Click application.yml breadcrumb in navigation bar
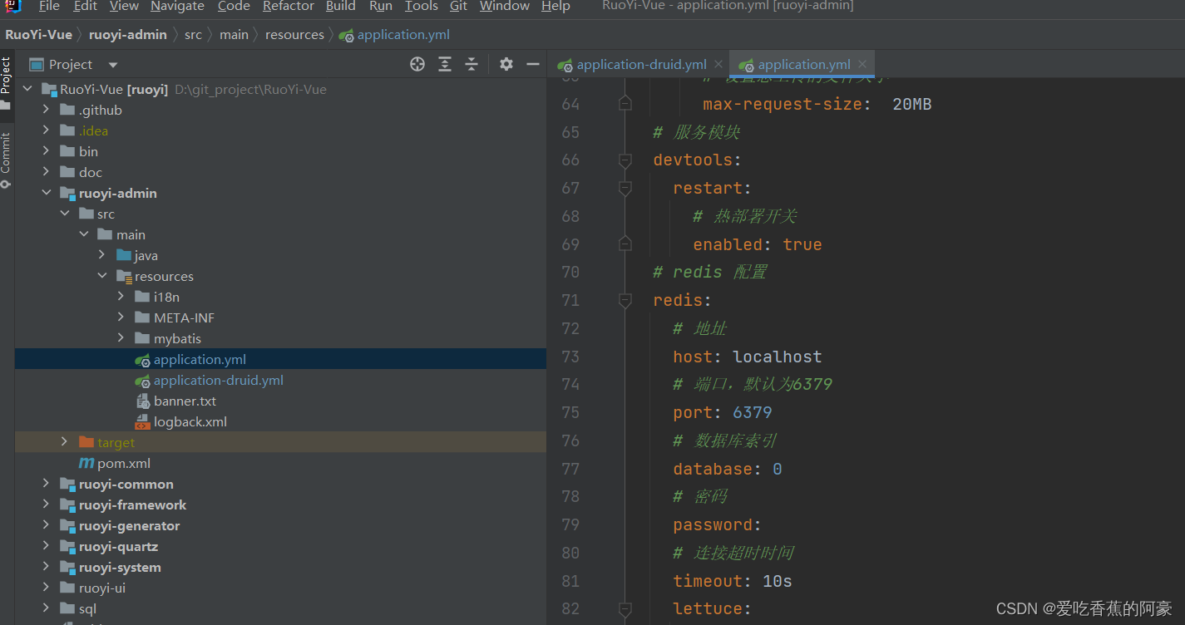This screenshot has width=1185, height=625. pyautogui.click(x=395, y=35)
